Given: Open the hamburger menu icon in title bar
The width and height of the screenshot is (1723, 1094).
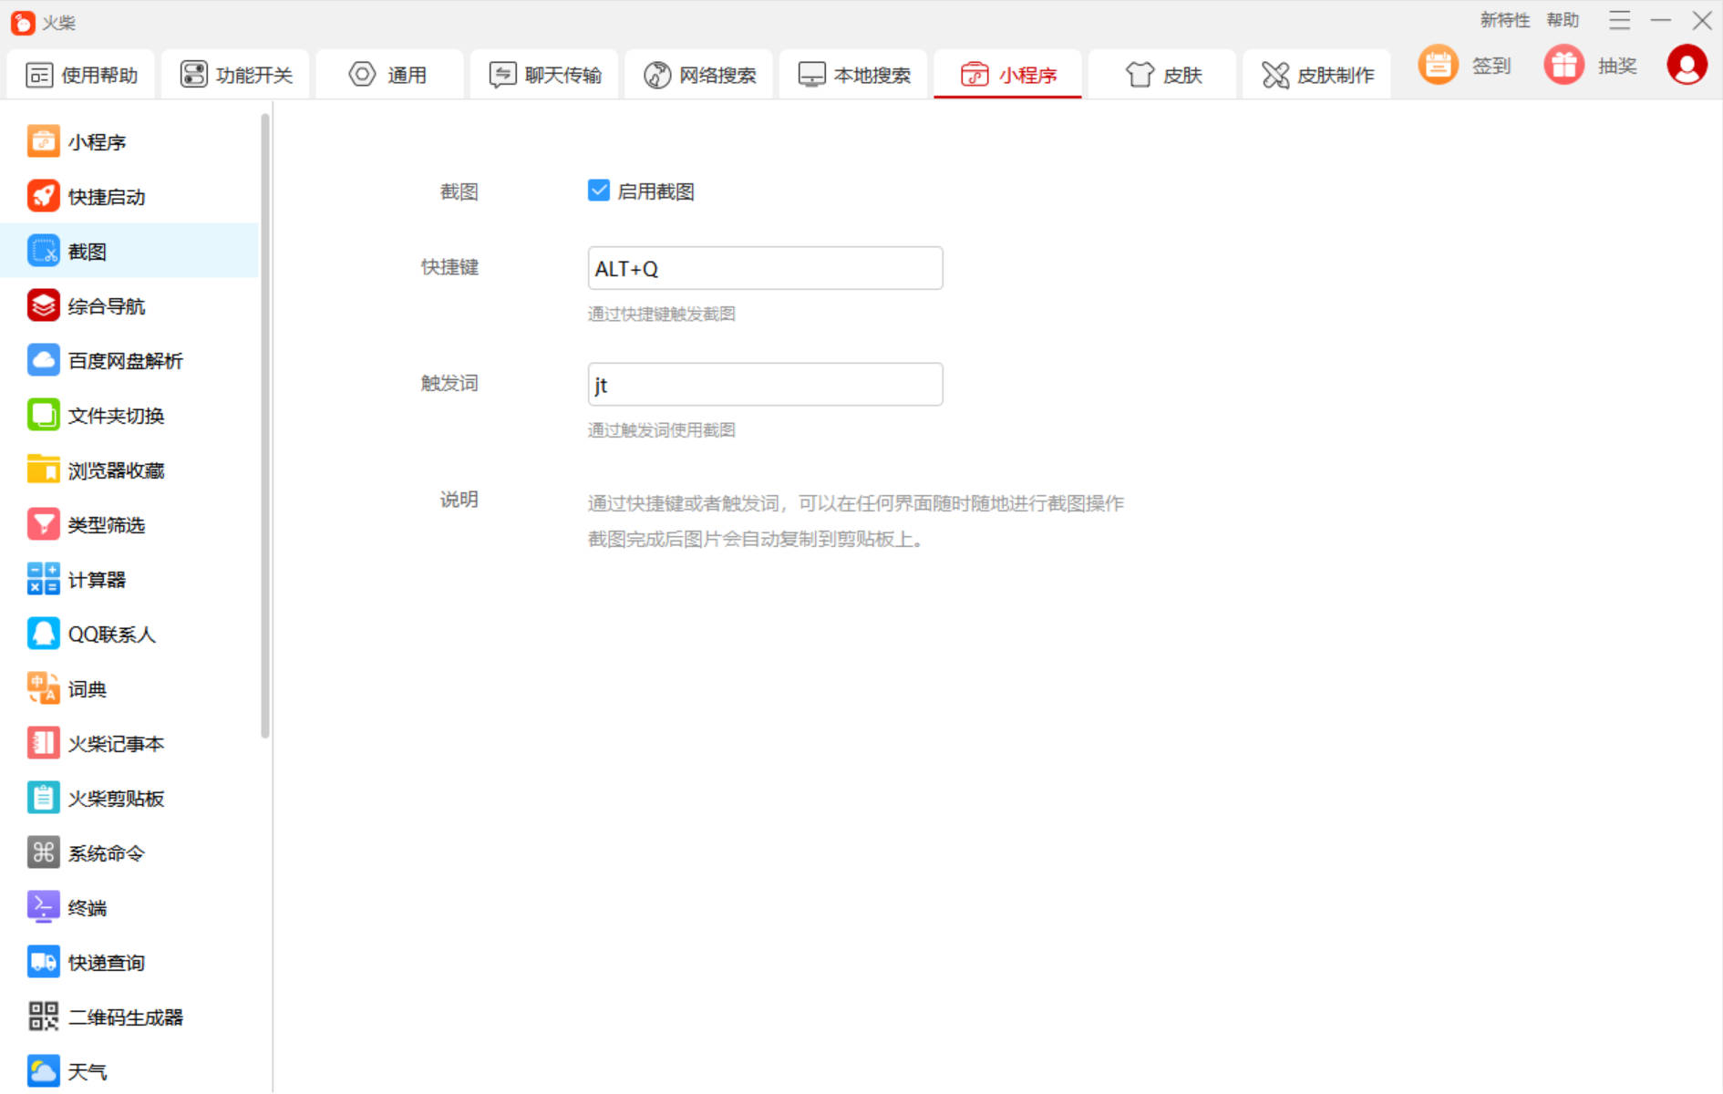Looking at the screenshot, I should point(1620,20).
